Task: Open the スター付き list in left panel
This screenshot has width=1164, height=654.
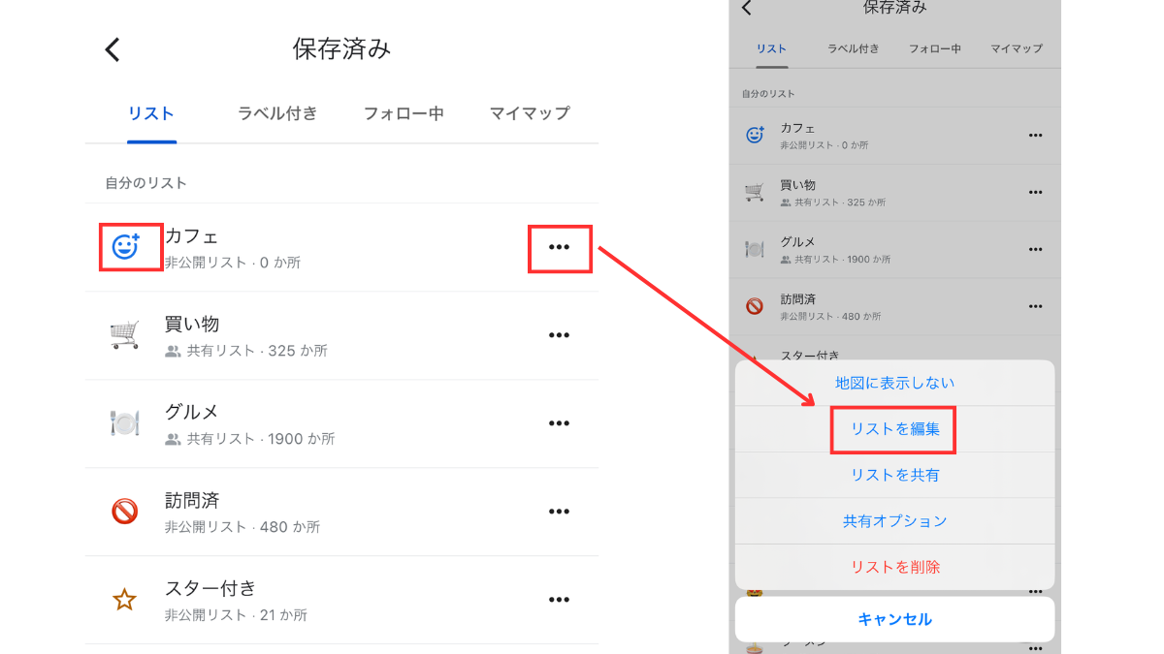Action: coord(341,600)
